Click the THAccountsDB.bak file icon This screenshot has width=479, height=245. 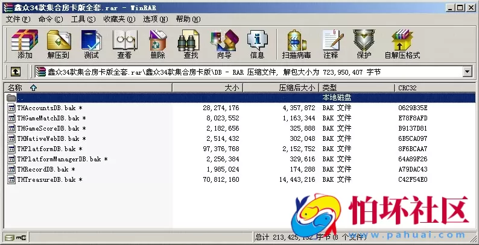tap(11, 108)
